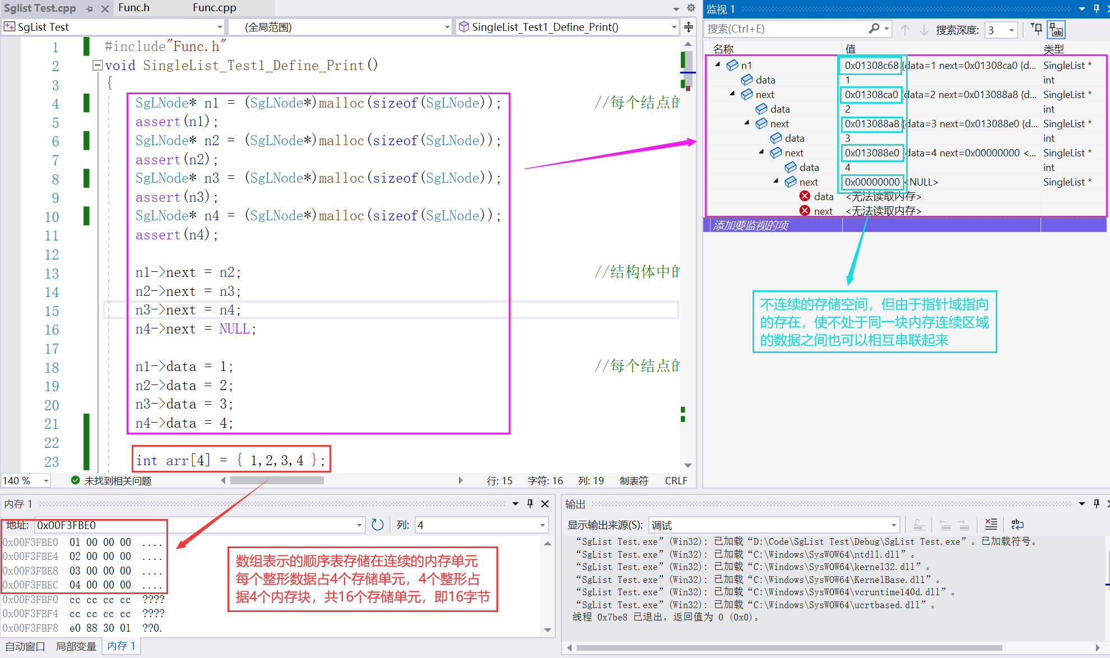The height and width of the screenshot is (658, 1110).
Task: Click the refresh icon in Memory panel
Action: tap(378, 525)
